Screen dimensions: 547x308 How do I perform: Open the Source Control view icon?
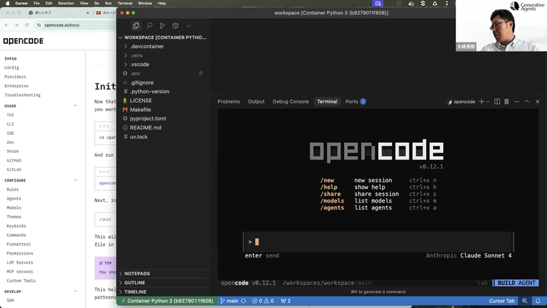coord(162,25)
